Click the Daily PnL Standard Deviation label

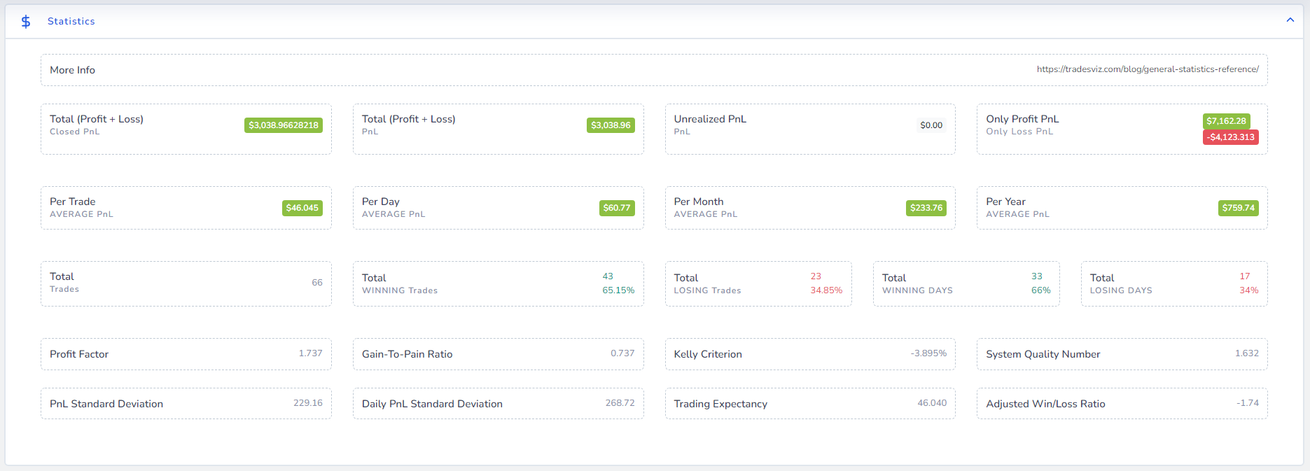pos(432,404)
